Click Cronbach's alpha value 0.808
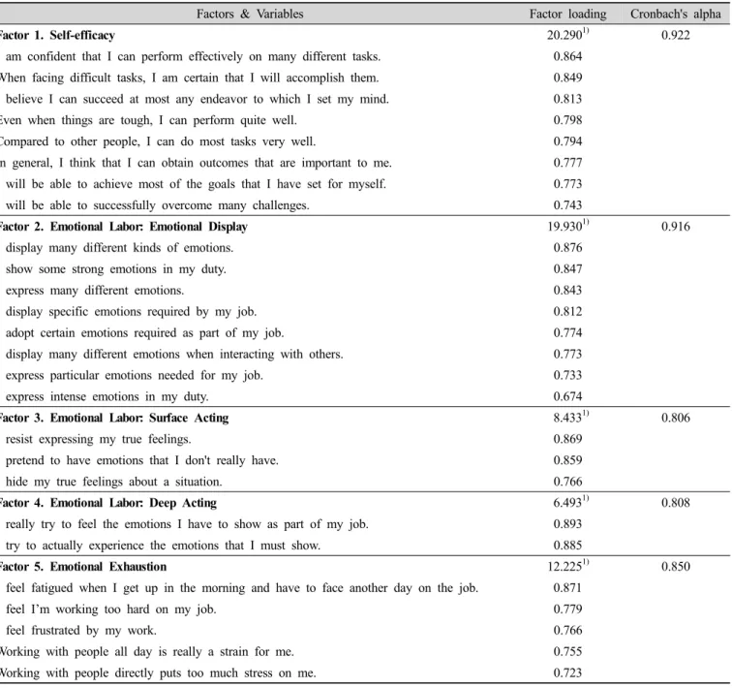 click(676, 503)
